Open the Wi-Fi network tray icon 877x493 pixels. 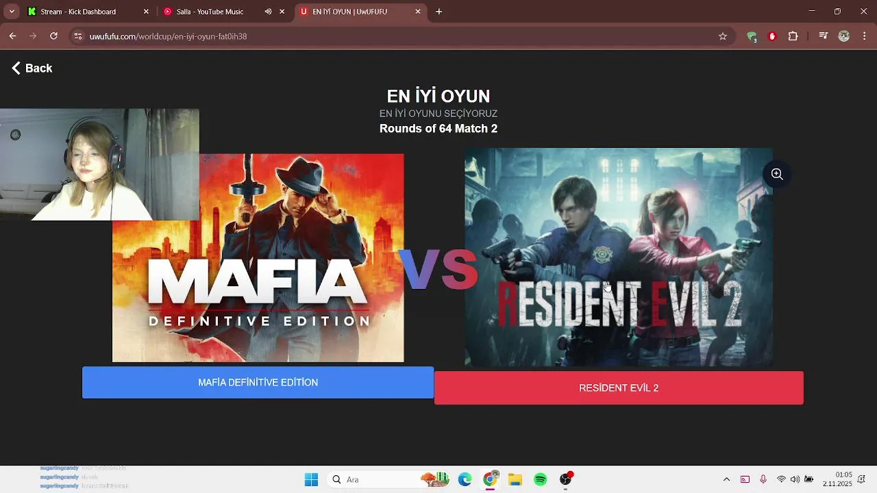tap(781, 479)
